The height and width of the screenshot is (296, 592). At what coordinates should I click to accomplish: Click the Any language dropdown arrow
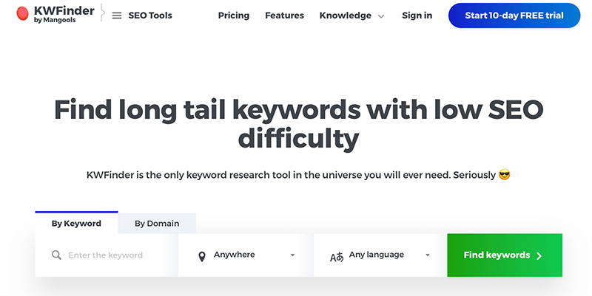click(428, 255)
